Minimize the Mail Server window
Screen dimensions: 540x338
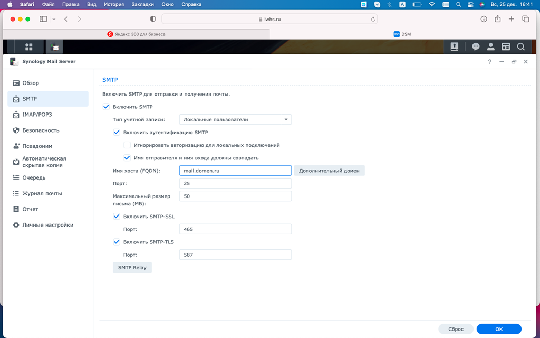[x=502, y=61]
